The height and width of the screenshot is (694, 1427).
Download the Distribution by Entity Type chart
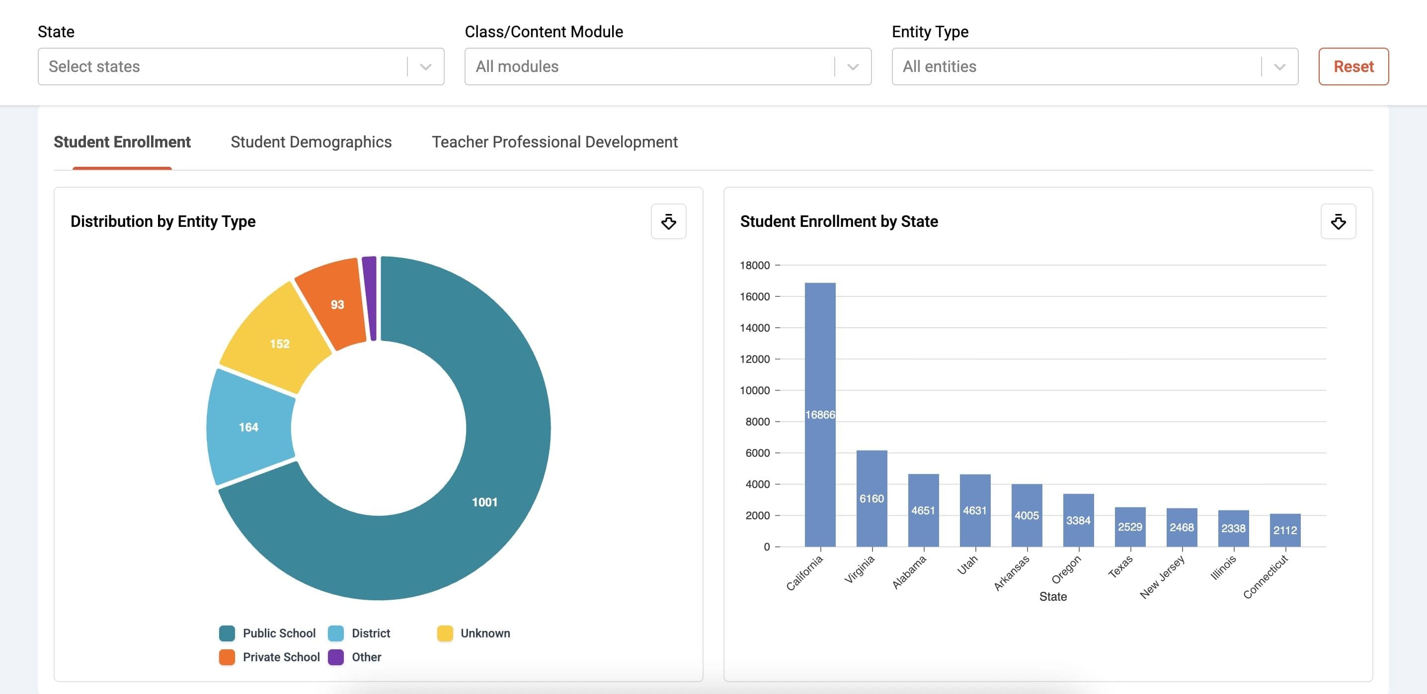[x=668, y=221]
